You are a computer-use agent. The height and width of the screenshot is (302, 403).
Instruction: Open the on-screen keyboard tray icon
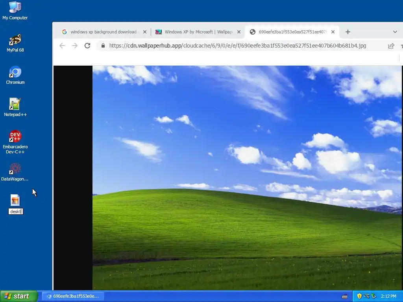pyautogui.click(x=345, y=296)
